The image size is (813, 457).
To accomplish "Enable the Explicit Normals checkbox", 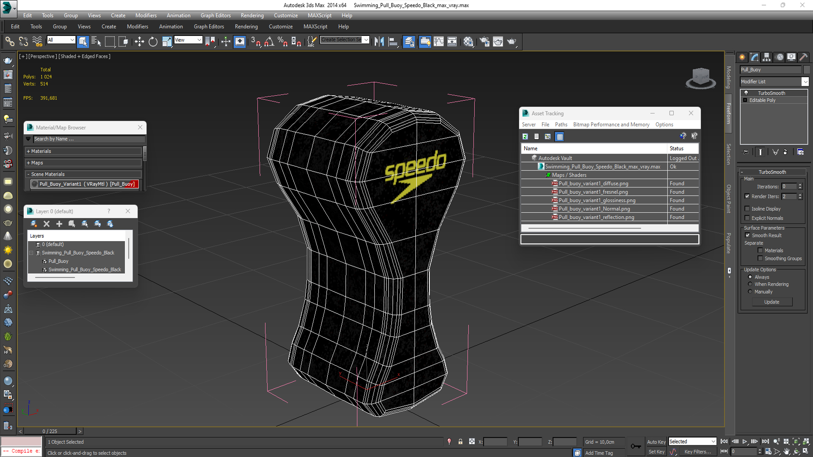I will (x=747, y=218).
